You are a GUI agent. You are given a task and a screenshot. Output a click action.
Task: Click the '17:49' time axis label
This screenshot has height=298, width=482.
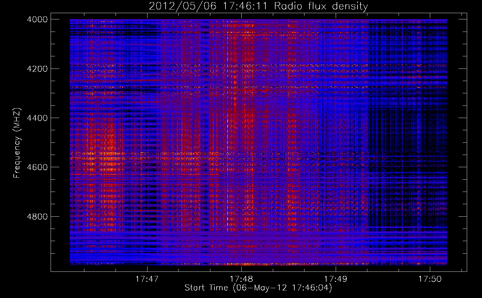[335, 279]
